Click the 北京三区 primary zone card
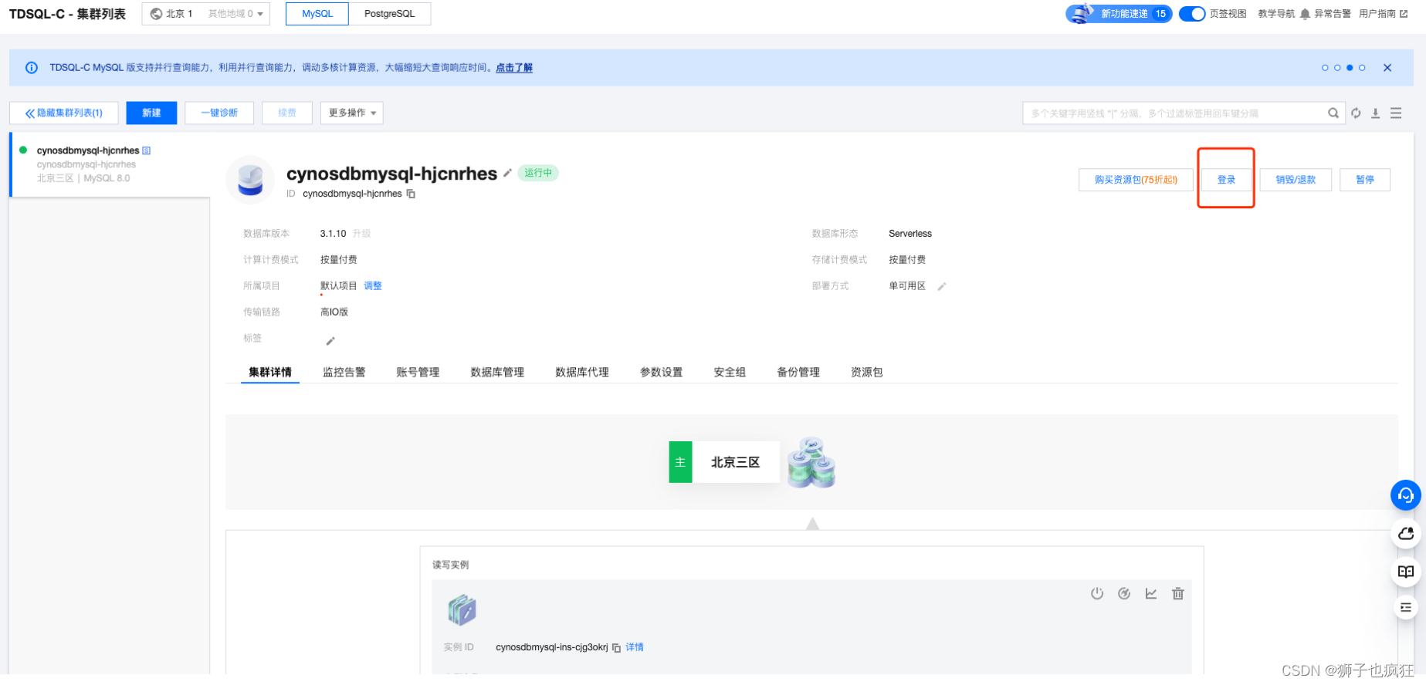This screenshot has width=1426, height=685. [724, 462]
